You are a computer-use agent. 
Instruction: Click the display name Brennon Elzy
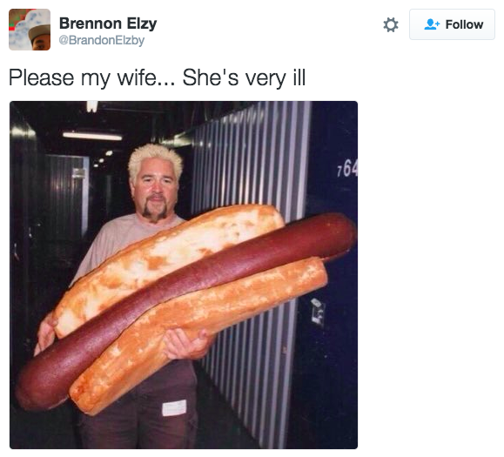click(108, 24)
